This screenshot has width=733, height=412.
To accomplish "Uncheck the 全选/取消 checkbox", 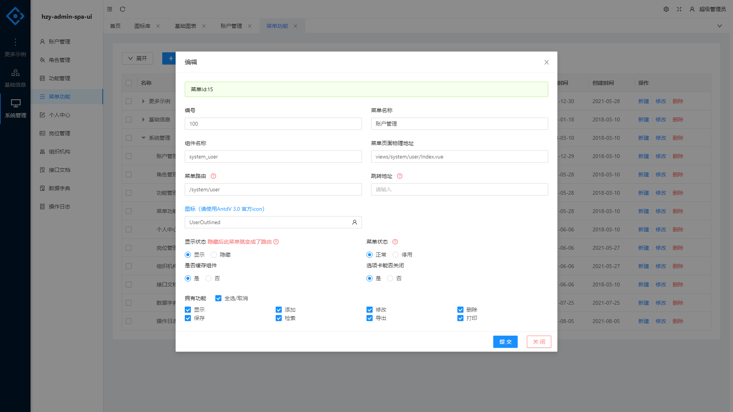I will (x=218, y=298).
